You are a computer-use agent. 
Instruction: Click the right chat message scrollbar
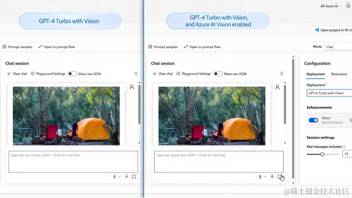click(x=285, y=104)
